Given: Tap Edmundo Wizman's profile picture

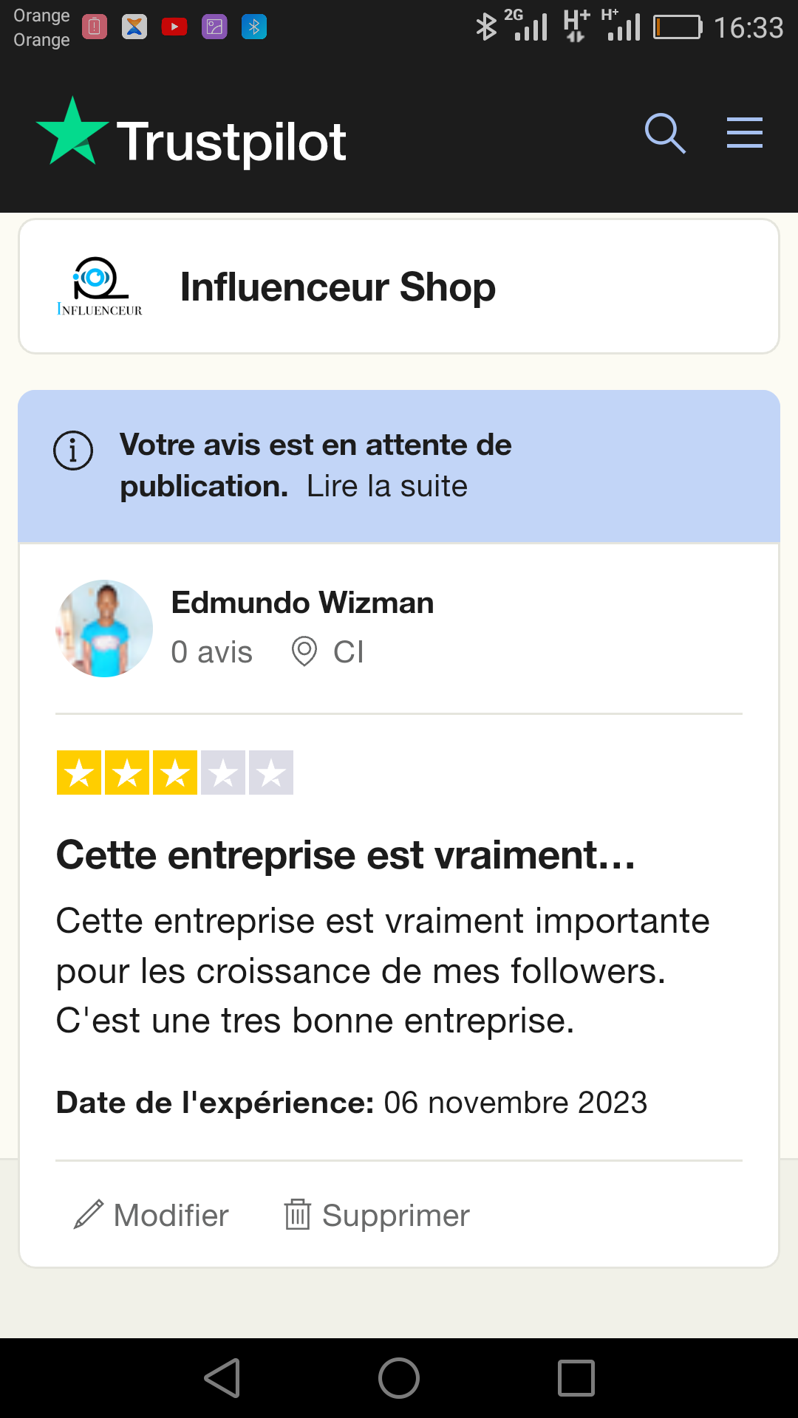Looking at the screenshot, I should pos(104,628).
